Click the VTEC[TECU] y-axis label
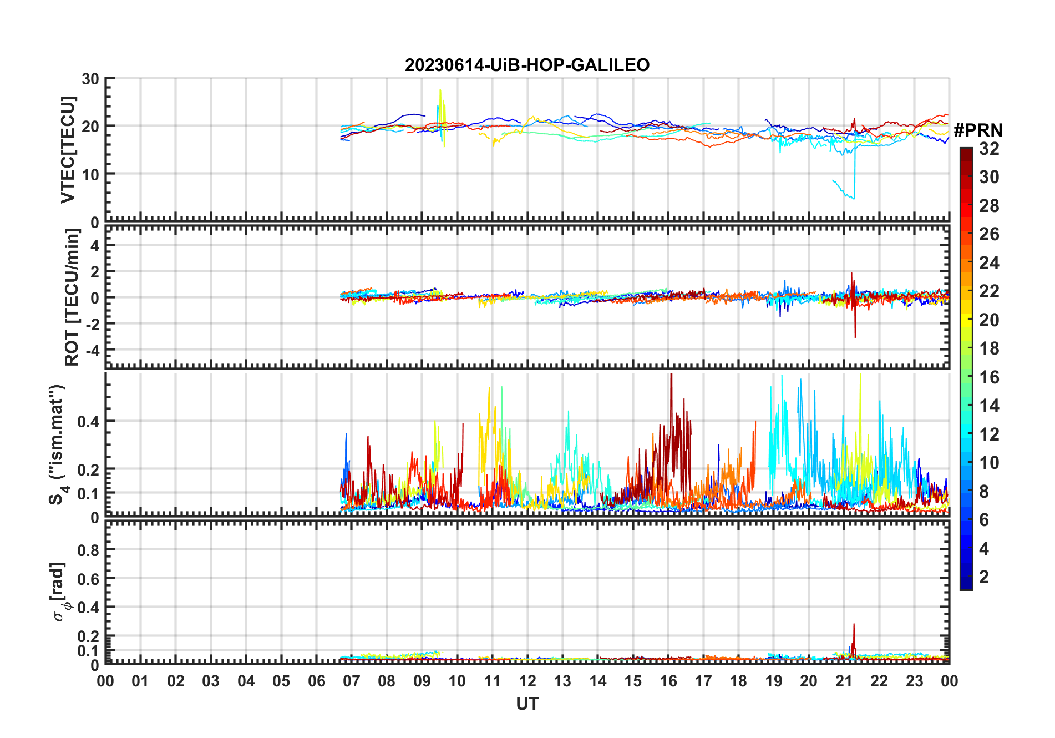Image resolution: width=1055 pixels, height=738 pixels. (68, 150)
